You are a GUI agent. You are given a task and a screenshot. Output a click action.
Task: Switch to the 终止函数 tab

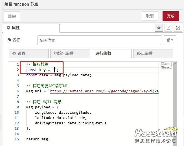[153, 53]
